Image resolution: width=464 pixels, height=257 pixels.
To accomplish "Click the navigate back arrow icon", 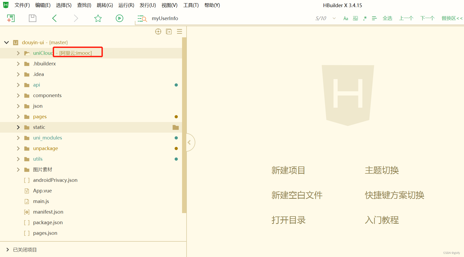I will point(54,18).
